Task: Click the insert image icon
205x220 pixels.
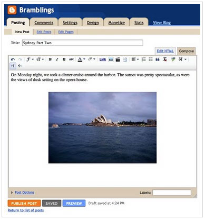Action: coord(111,59)
